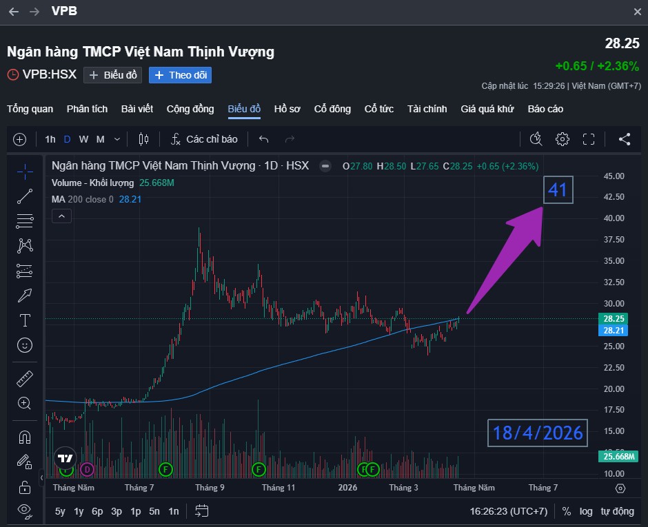Image resolution: width=648 pixels, height=527 pixels.
Task: Open the Phân tích tab
Action: (x=87, y=109)
